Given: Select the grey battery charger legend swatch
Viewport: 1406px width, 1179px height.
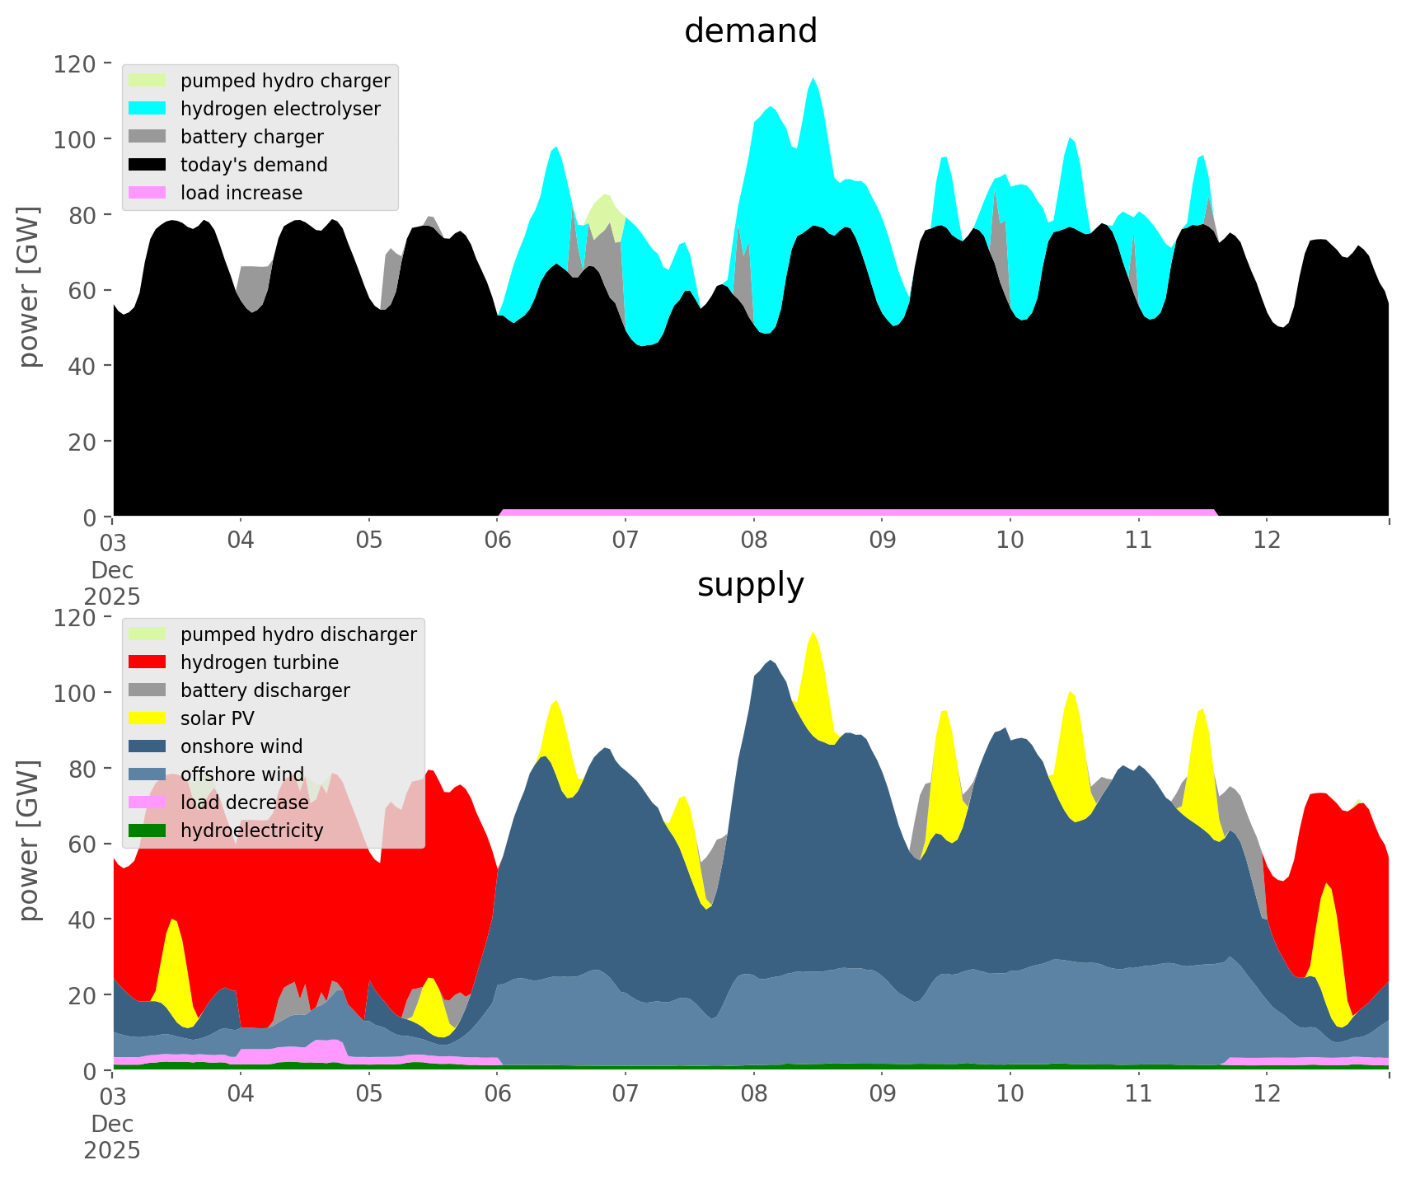Looking at the screenshot, I should coord(148,137).
